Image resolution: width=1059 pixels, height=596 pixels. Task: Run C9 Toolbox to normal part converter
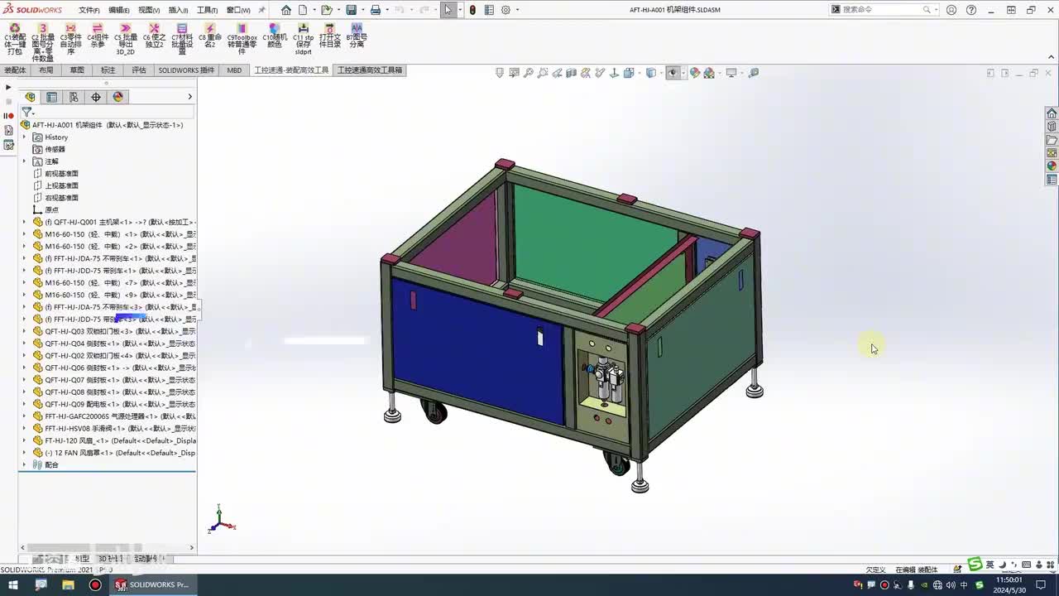coord(242,39)
